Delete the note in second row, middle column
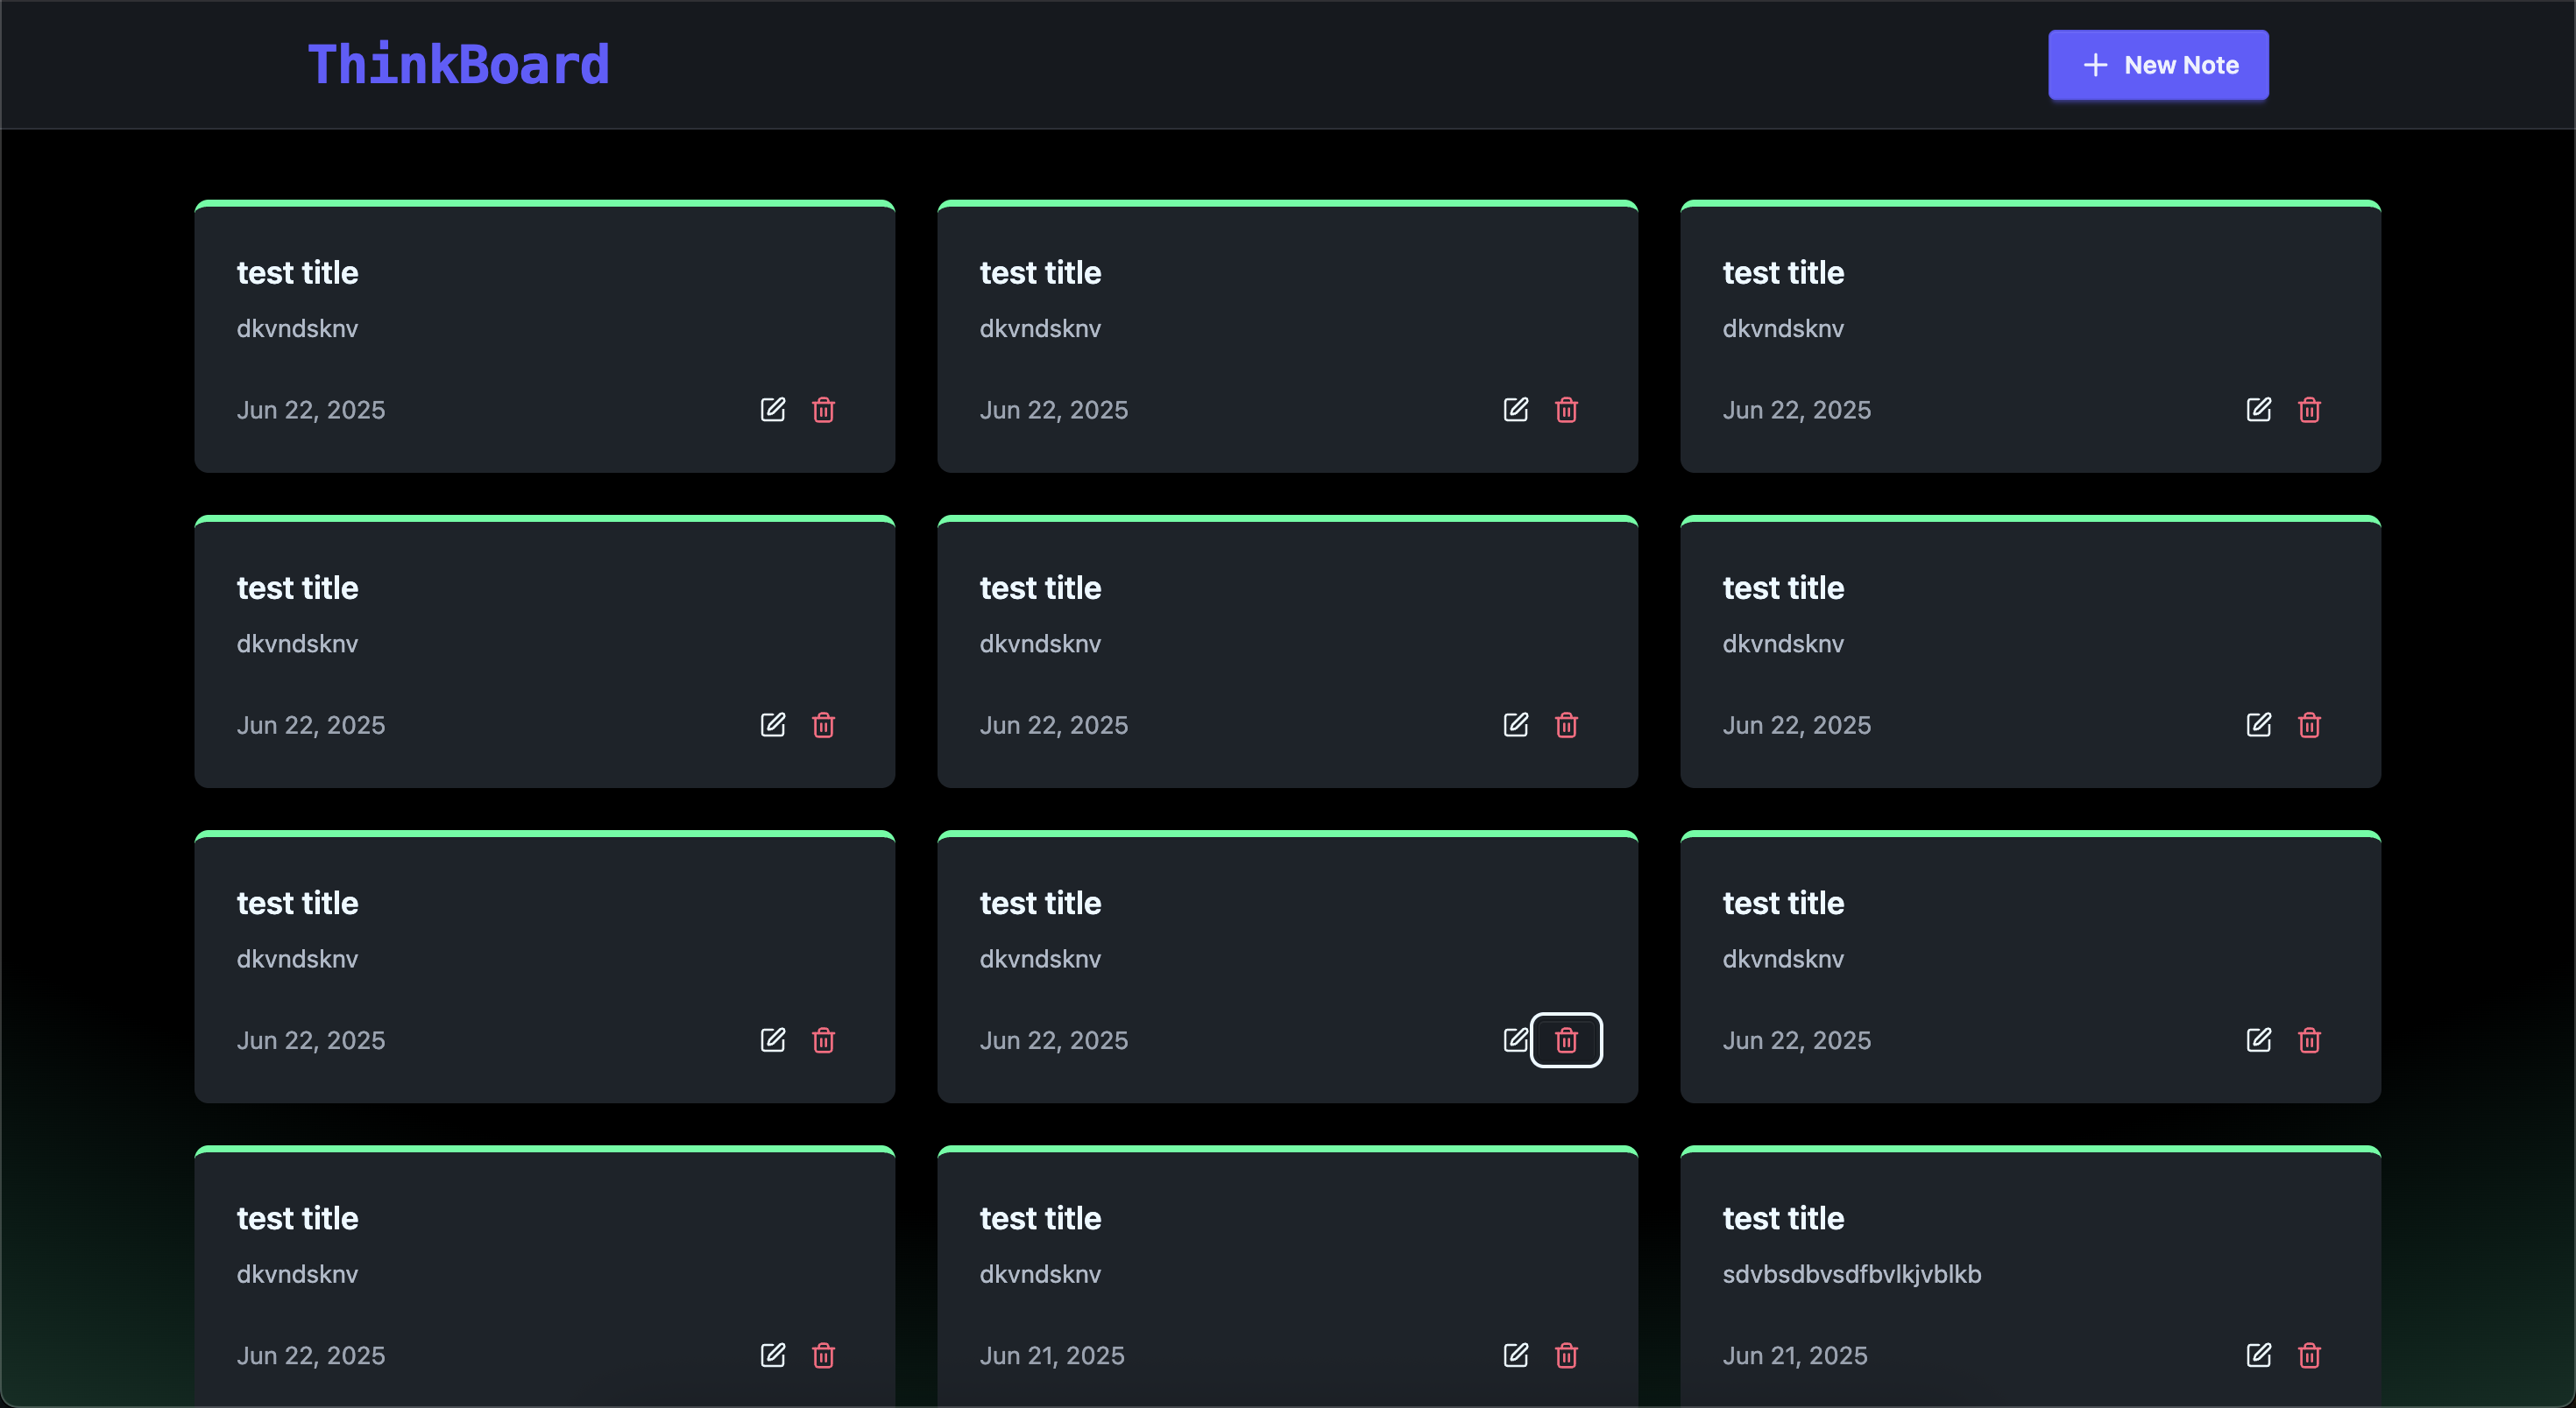The width and height of the screenshot is (2576, 1408). [1566, 724]
